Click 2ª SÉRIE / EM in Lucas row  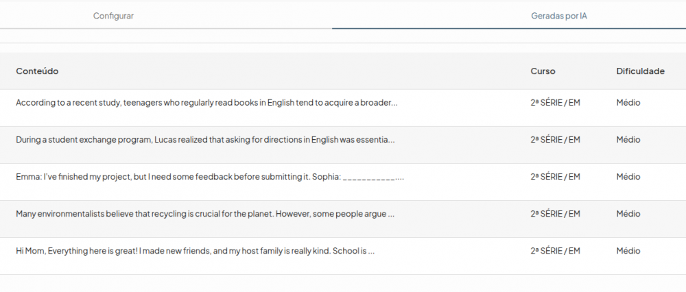pos(555,140)
